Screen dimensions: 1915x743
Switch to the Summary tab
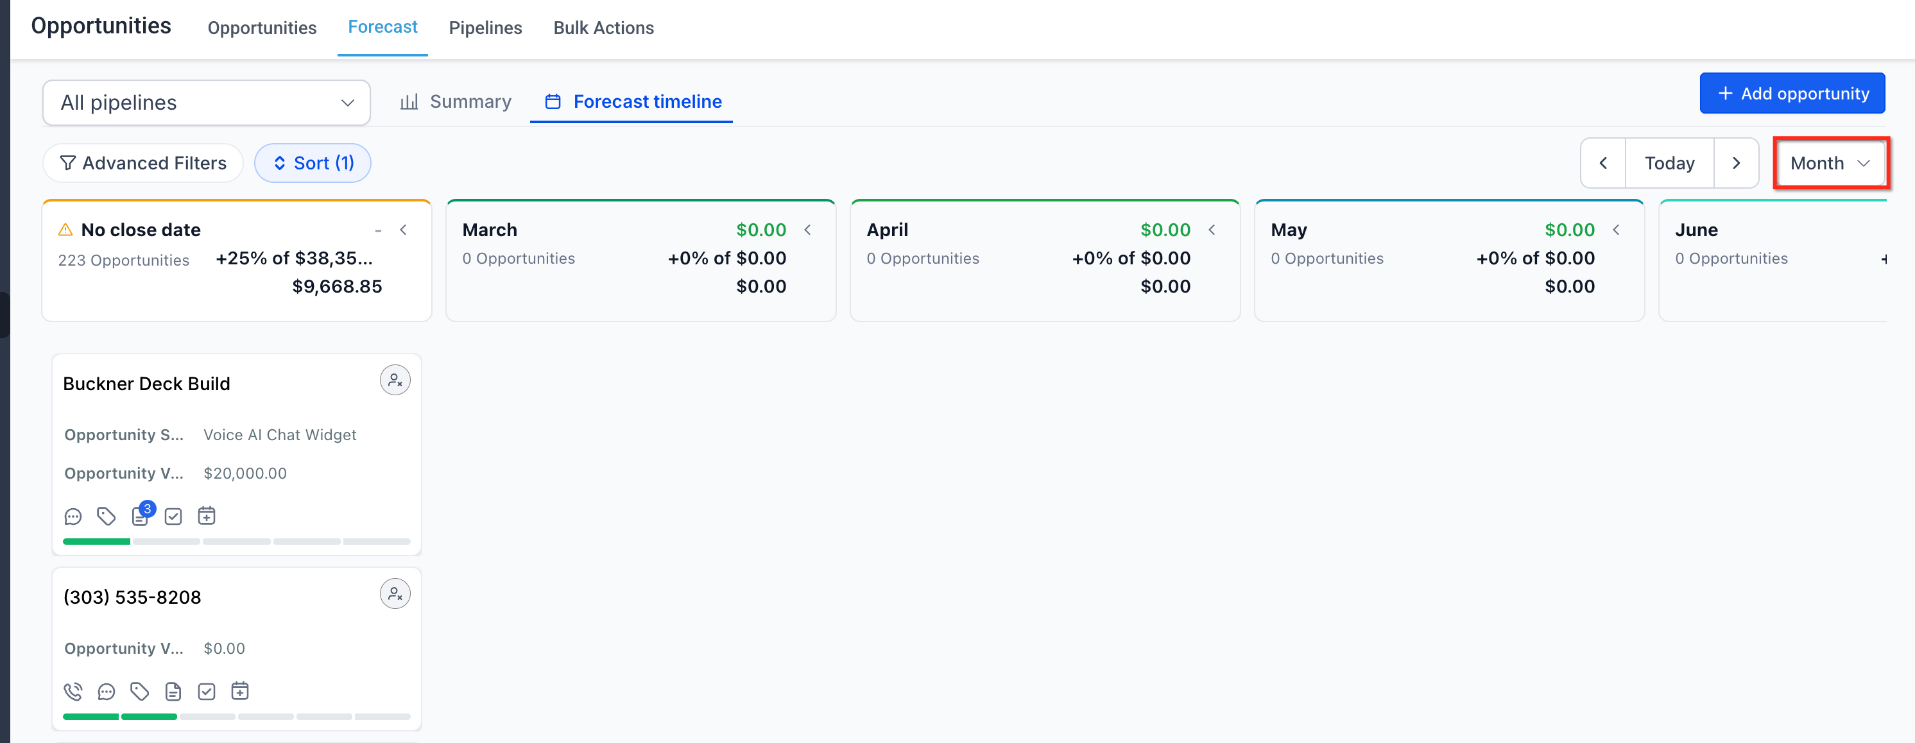(456, 101)
